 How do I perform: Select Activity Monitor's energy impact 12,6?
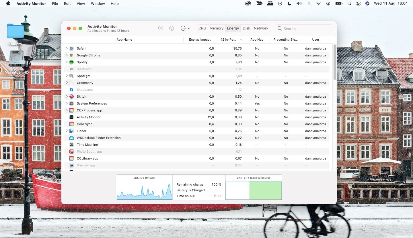point(211,117)
